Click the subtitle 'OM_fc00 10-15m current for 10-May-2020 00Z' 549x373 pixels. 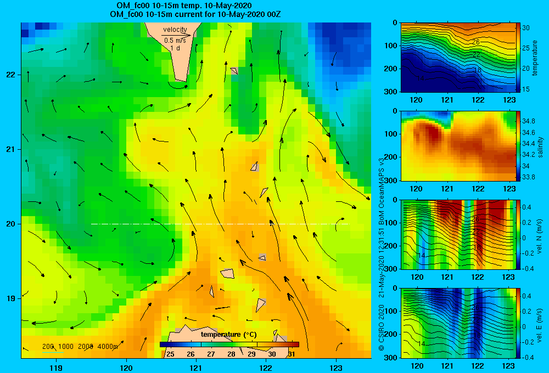pos(195,14)
